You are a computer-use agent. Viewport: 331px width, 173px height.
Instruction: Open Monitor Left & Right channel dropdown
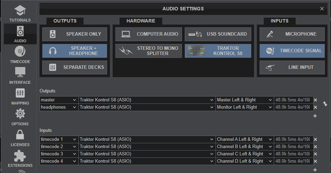[x=244, y=107]
